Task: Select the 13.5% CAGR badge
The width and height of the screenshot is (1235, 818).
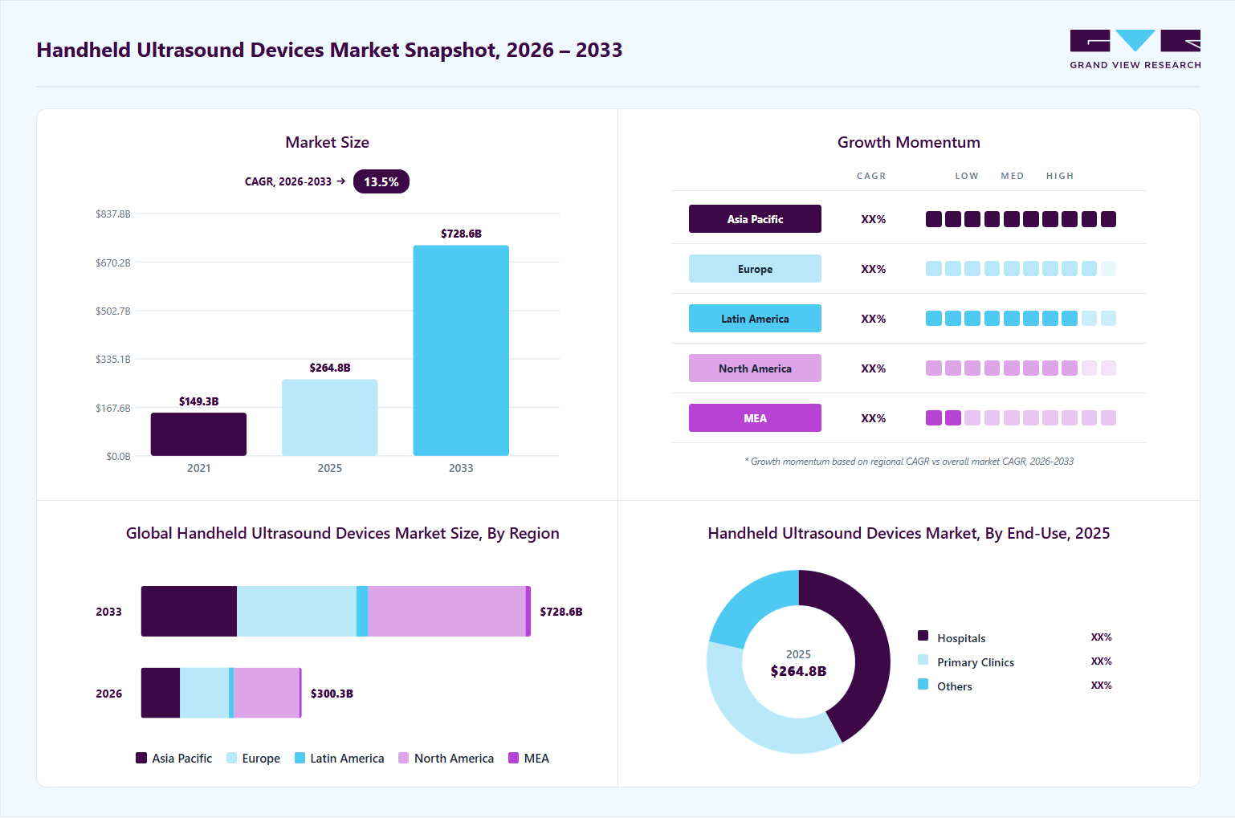Action: 381,181
